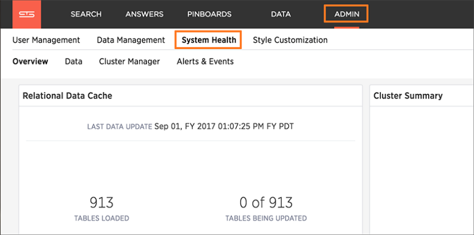The image size is (474, 235).
Task: Select the System Health tab
Action: 209,40
